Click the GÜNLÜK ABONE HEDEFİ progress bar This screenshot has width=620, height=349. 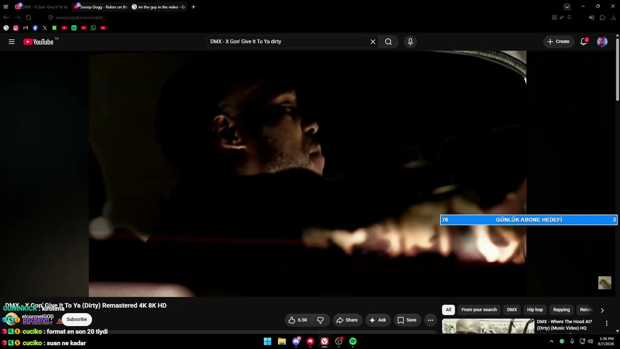[x=529, y=220]
